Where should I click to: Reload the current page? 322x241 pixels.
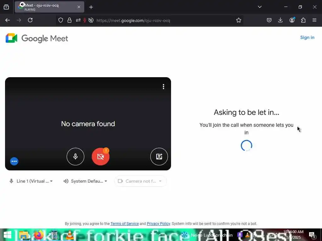click(30, 20)
